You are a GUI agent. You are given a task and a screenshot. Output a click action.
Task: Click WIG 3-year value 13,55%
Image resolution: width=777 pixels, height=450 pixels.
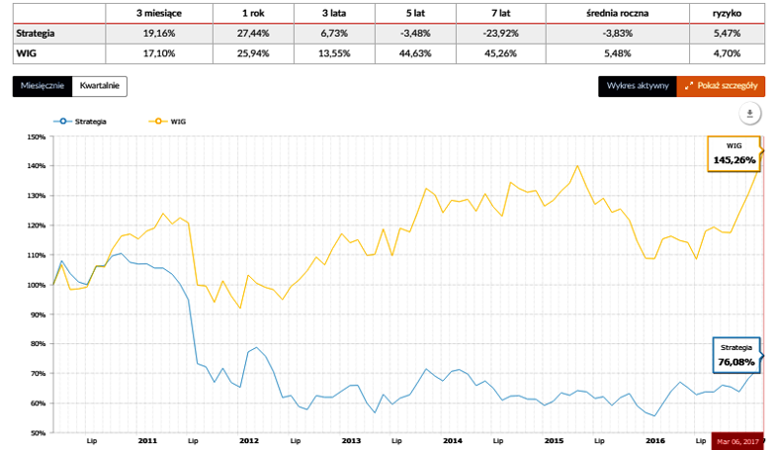click(x=334, y=53)
